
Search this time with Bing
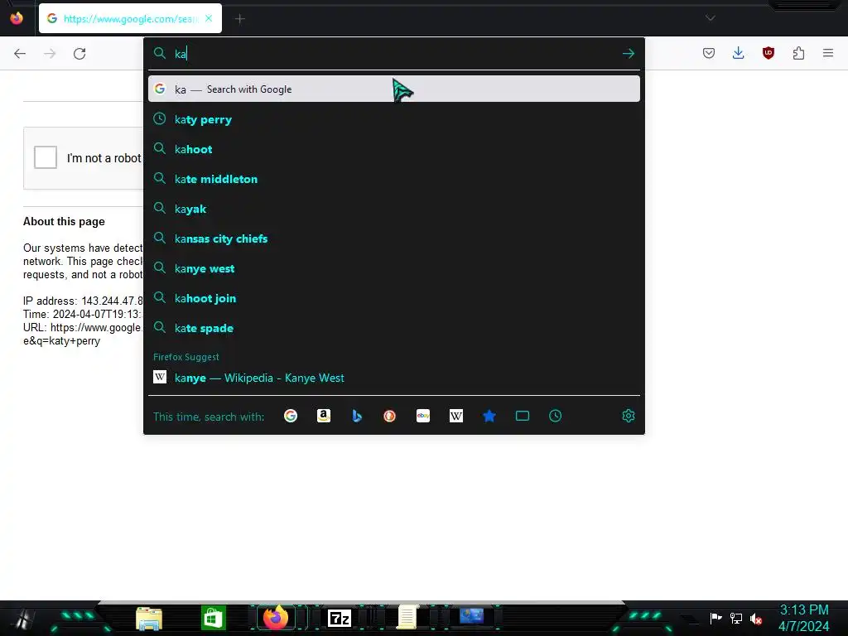[x=356, y=416]
